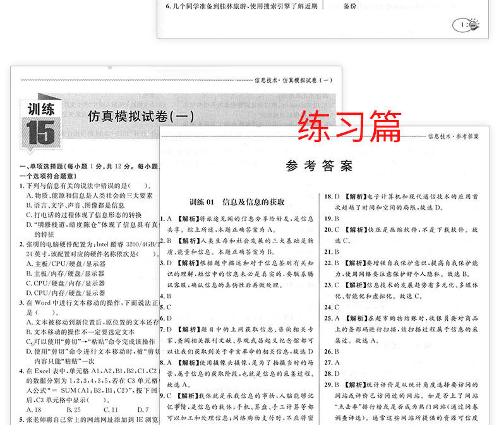Click option D. CPU/内存/硬盘/显示器
The width and height of the screenshot is (499, 425).
pyautogui.click(x=66, y=293)
